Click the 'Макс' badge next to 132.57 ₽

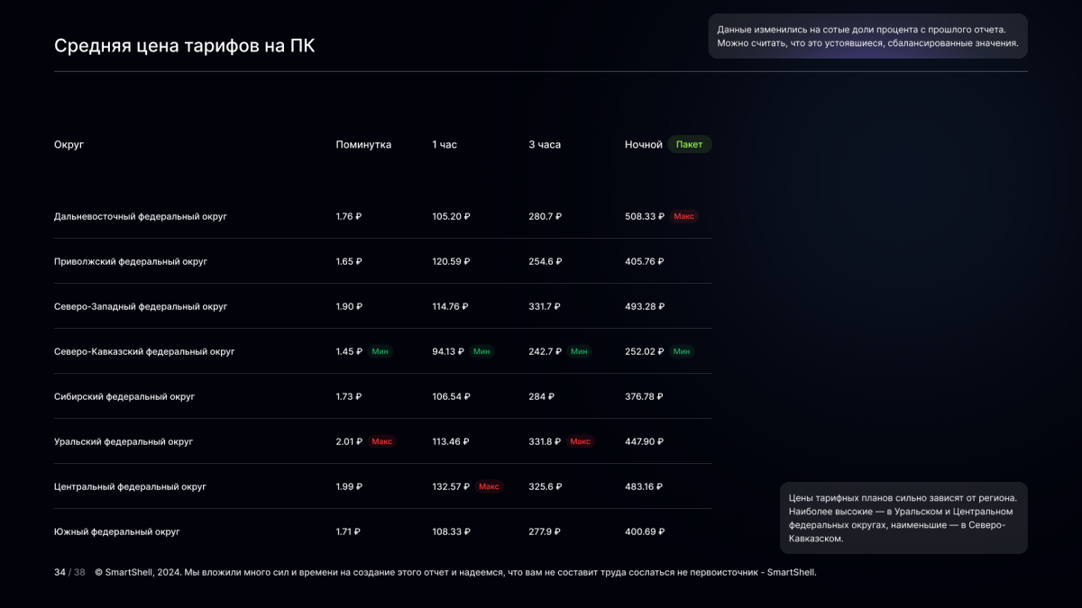pos(490,486)
